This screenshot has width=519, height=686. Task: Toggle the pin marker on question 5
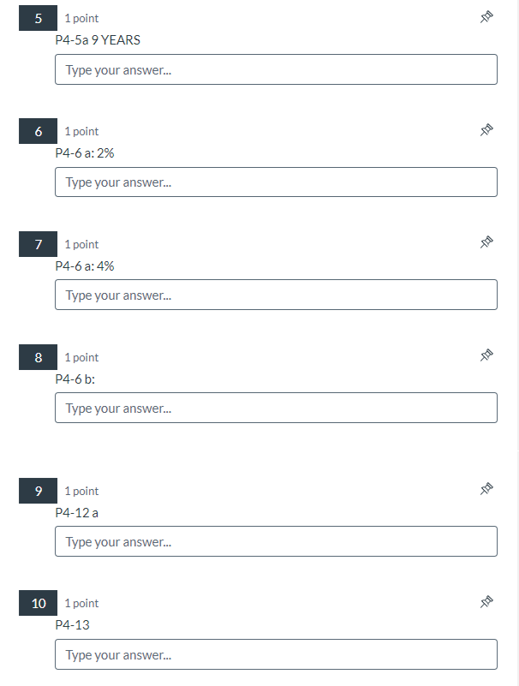click(486, 16)
